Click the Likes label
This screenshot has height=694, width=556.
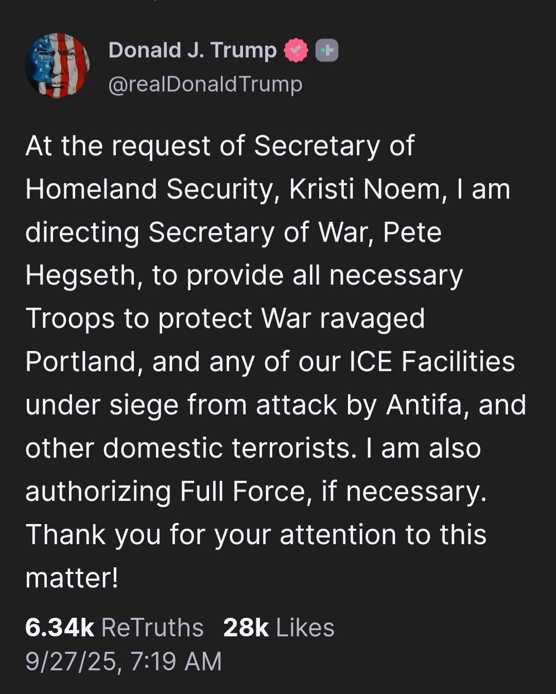(305, 628)
